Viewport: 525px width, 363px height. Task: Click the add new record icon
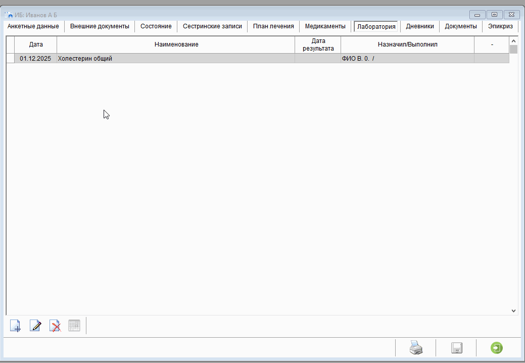16,326
